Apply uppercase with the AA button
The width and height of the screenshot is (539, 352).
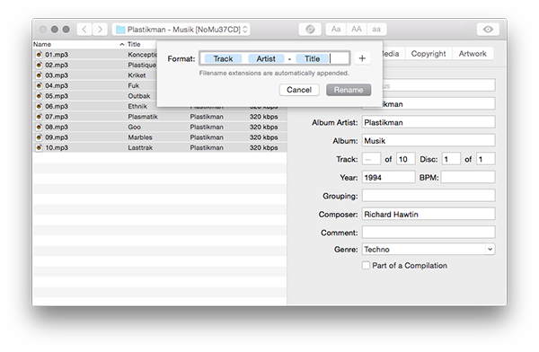(x=357, y=30)
